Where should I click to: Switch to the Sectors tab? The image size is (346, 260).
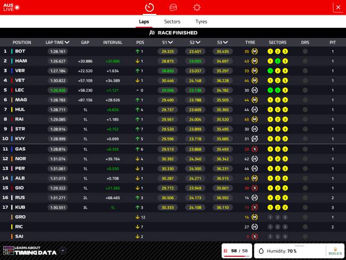point(172,22)
